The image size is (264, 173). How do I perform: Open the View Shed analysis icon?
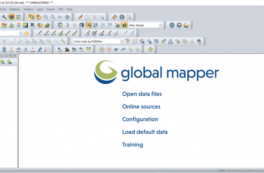4,25
